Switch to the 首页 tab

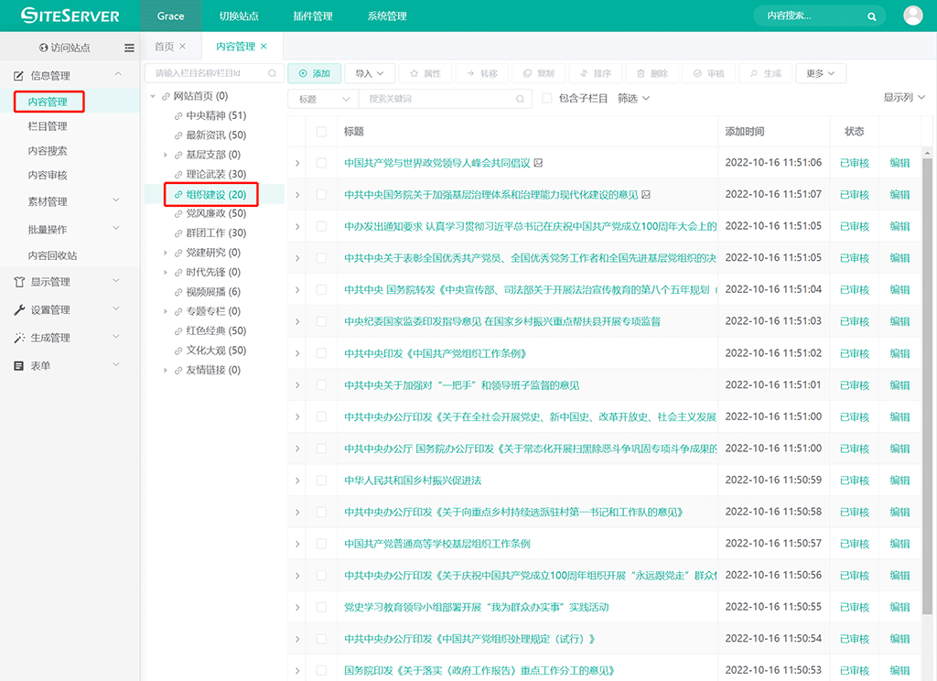point(165,46)
